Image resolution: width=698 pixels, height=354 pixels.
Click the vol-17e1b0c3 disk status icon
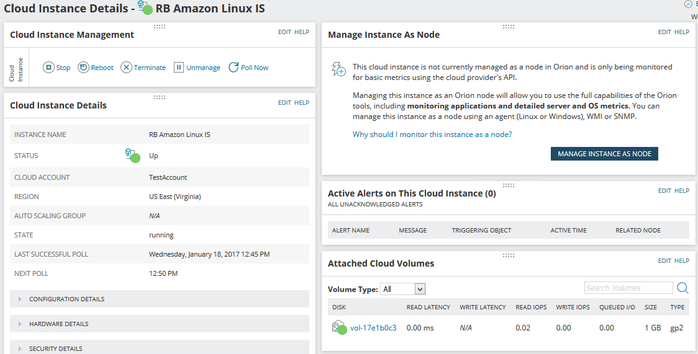[x=339, y=328]
